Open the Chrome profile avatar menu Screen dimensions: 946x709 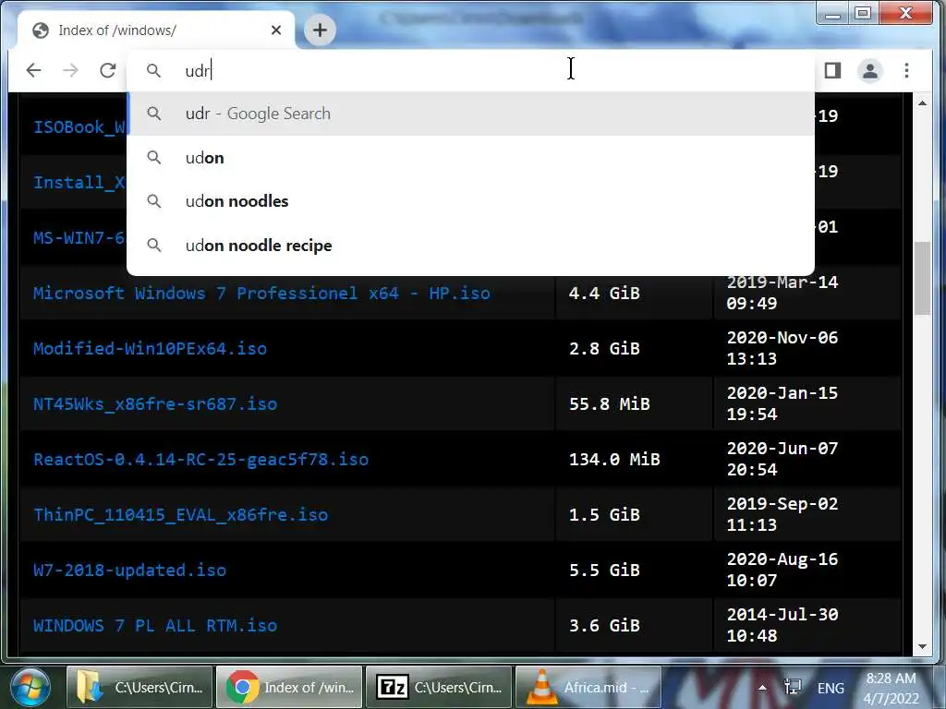pos(870,70)
